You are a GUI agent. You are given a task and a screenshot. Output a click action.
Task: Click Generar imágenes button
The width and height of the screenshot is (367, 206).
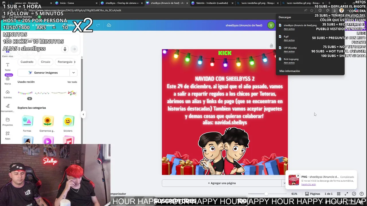tap(43, 73)
